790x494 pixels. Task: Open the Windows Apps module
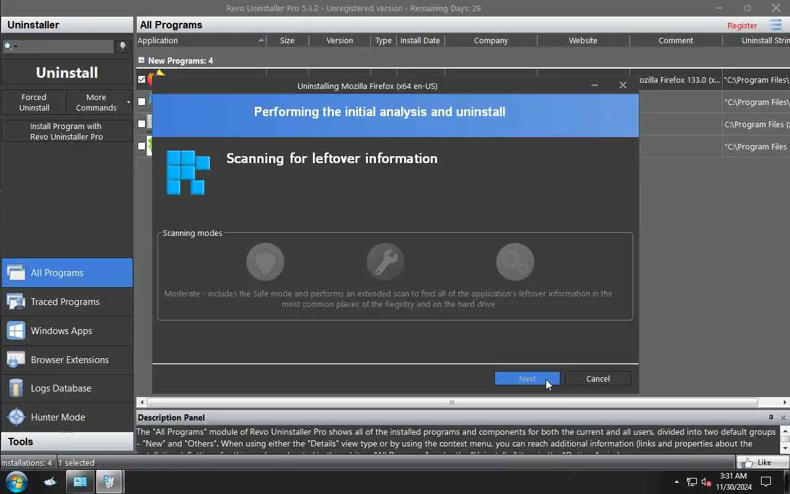tap(67, 331)
